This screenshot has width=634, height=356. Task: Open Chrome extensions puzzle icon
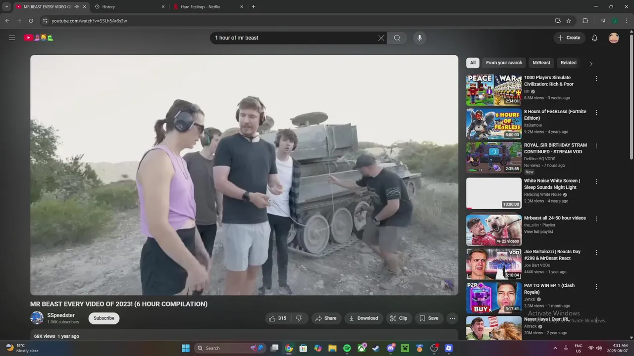(585, 21)
